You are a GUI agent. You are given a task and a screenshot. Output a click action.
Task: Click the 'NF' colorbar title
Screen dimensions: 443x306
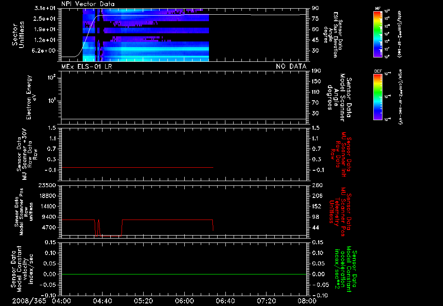tap(378, 9)
